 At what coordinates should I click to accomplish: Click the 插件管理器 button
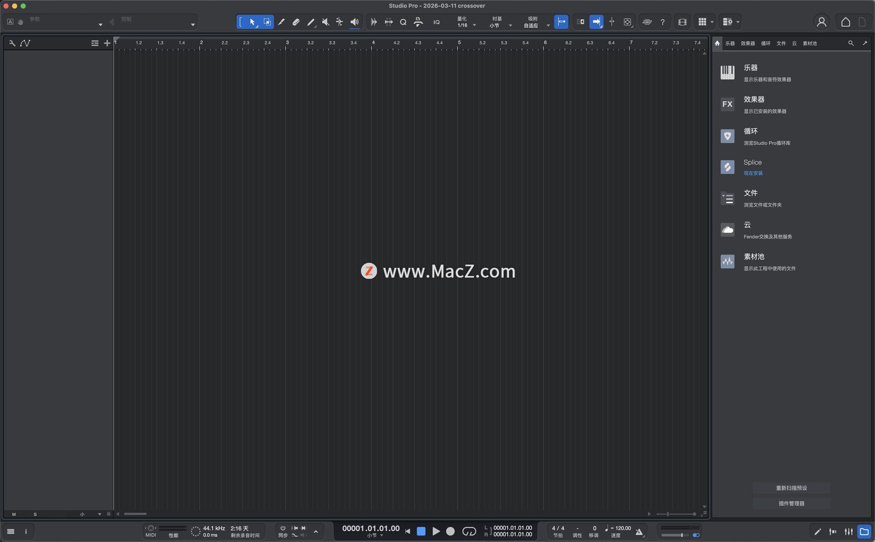click(x=791, y=503)
